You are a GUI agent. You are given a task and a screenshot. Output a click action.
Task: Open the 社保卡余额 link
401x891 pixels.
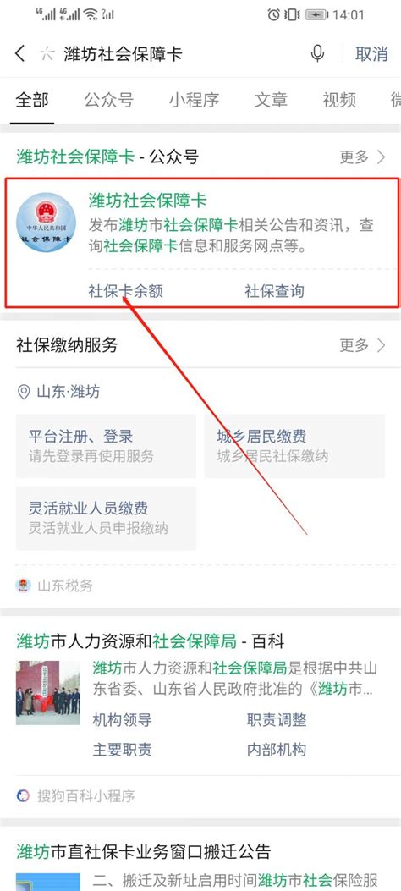[x=126, y=291]
